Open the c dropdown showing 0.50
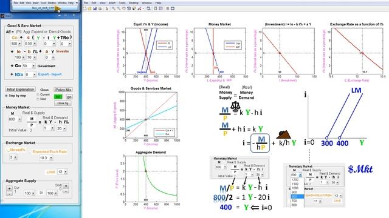389x218 pixels. pyautogui.click(x=30, y=44)
